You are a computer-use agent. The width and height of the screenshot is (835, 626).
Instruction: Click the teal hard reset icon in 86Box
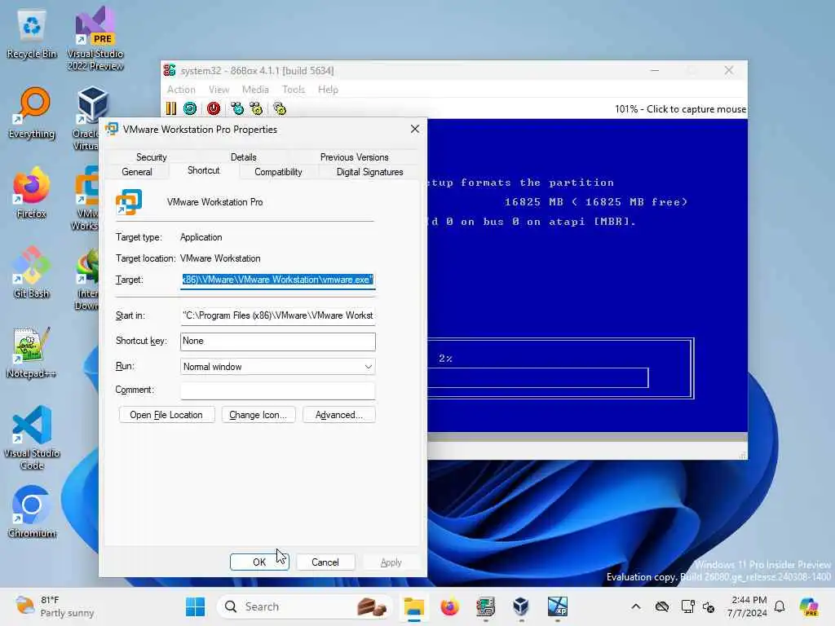coord(190,108)
